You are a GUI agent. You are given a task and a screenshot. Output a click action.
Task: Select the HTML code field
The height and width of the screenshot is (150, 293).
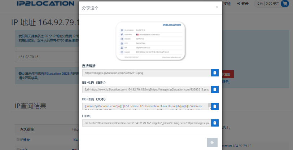(147, 123)
